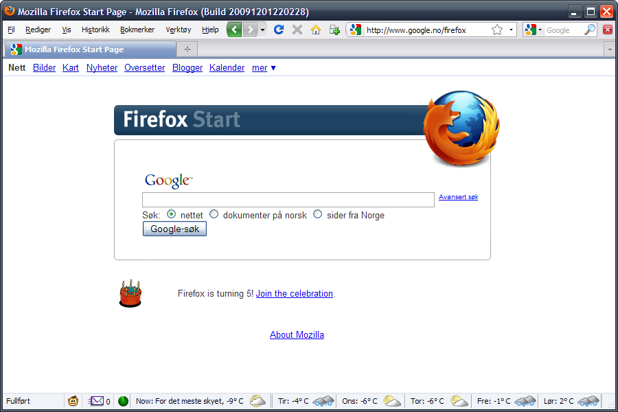Click the Google logo above the search field
Image resolution: width=618 pixels, height=412 pixels.
click(169, 181)
